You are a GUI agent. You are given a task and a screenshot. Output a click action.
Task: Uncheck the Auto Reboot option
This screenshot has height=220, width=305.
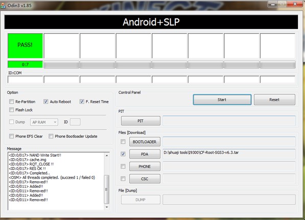point(45,102)
